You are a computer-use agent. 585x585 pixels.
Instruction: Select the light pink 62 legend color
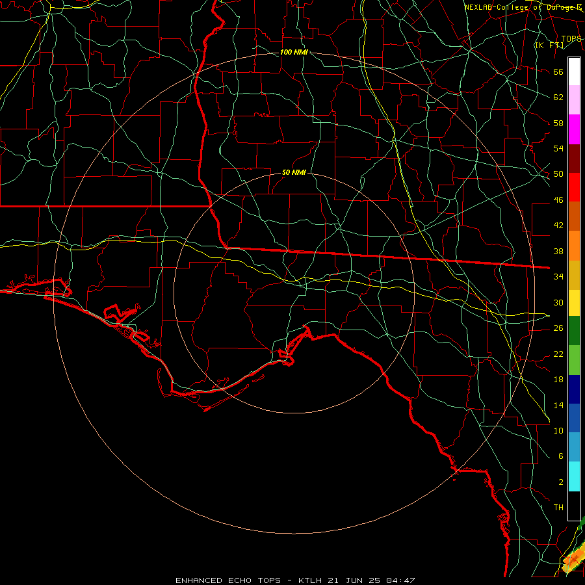pos(574,99)
